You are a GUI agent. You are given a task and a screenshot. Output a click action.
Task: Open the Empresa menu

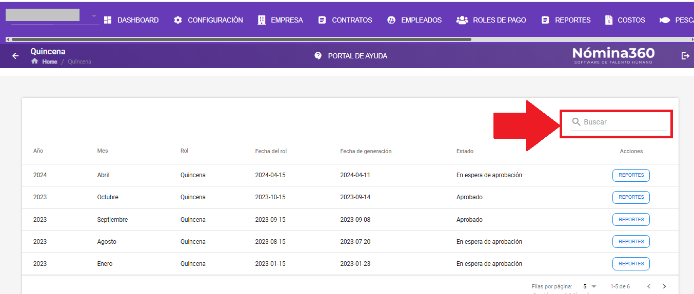click(280, 20)
